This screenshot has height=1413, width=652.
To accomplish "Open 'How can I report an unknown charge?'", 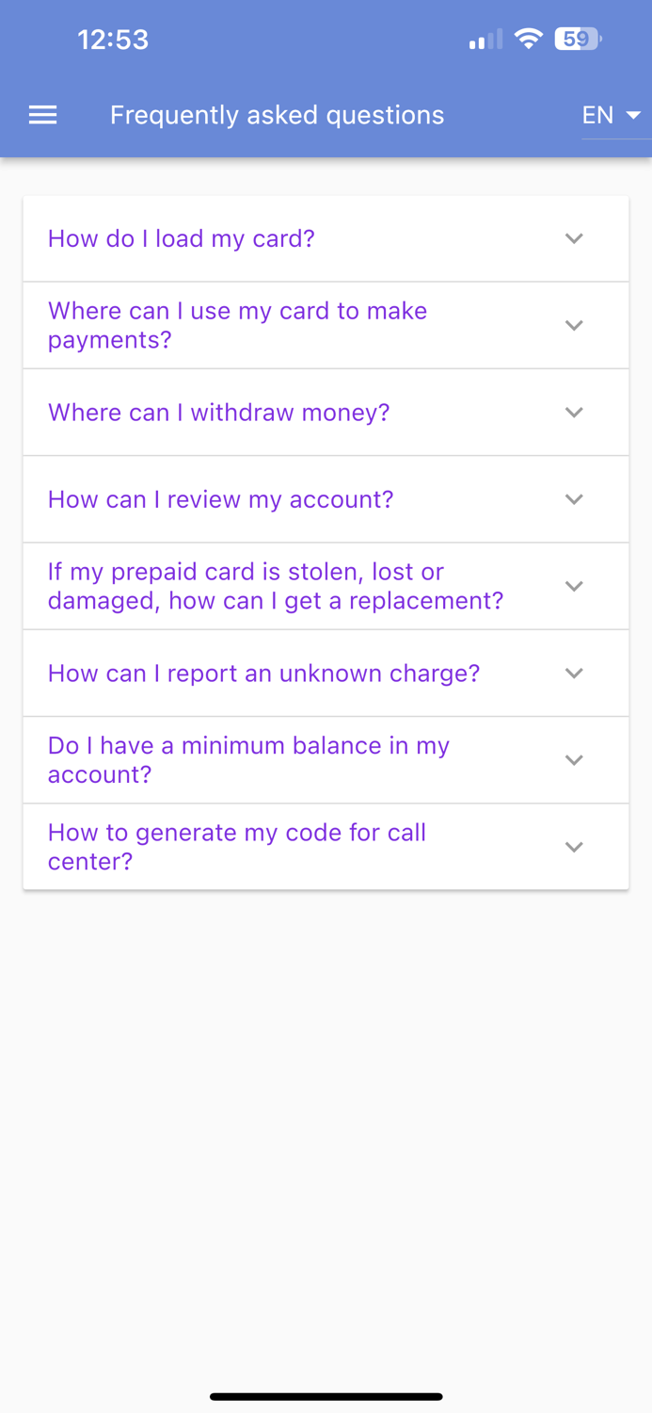I will point(263,673).
